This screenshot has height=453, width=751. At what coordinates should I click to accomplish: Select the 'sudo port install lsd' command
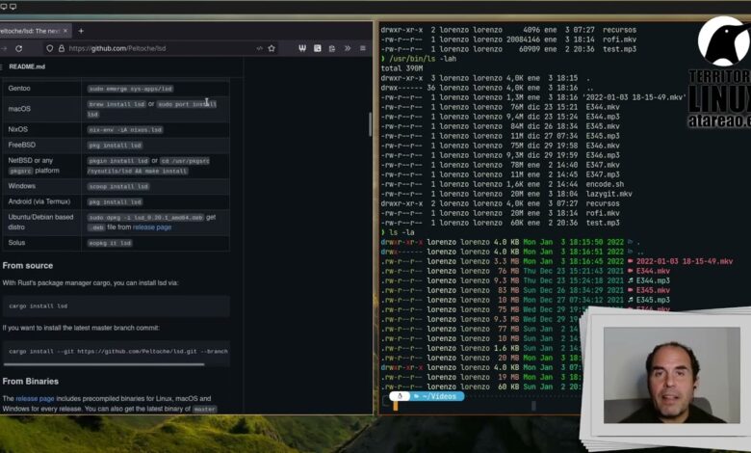pyautogui.click(x=187, y=104)
